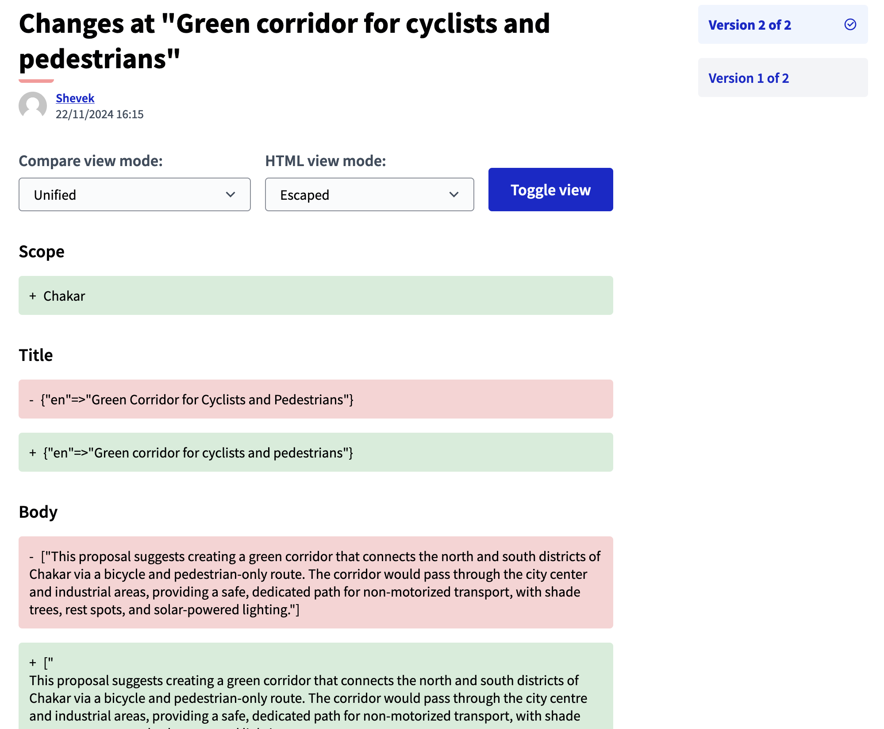884x729 pixels.
Task: Click the Compare view mode chevron arrow
Action: pyautogui.click(x=231, y=194)
